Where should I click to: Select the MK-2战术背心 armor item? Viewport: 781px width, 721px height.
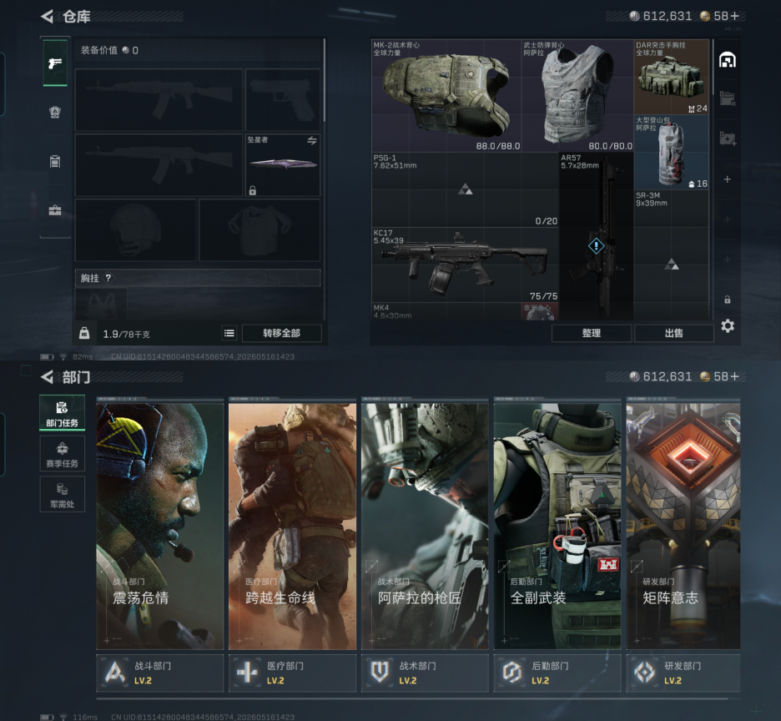pos(446,96)
